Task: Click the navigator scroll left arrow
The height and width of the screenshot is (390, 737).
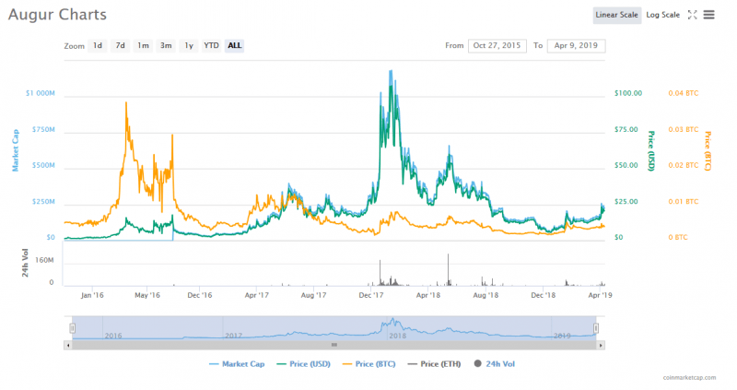Action: click(67, 345)
